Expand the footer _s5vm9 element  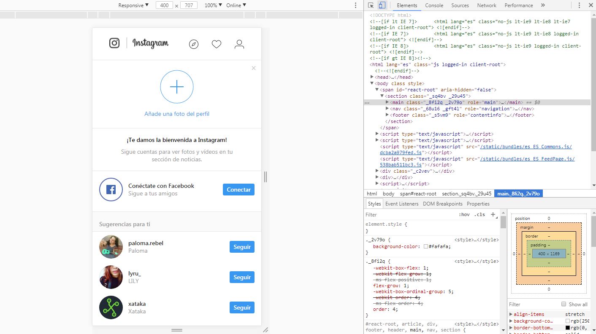coord(387,115)
